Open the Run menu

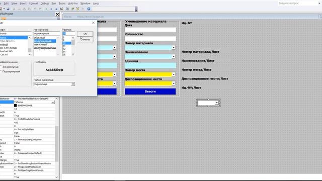pyautogui.click(x=54, y=4)
